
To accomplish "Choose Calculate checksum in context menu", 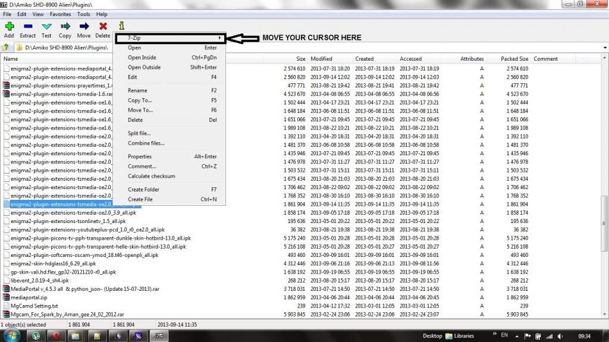I will 169,176.
